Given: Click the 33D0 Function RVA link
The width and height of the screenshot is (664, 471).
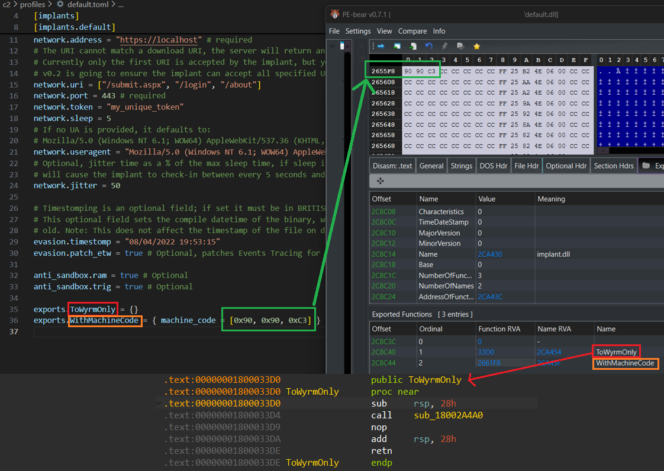Looking at the screenshot, I should 485,351.
